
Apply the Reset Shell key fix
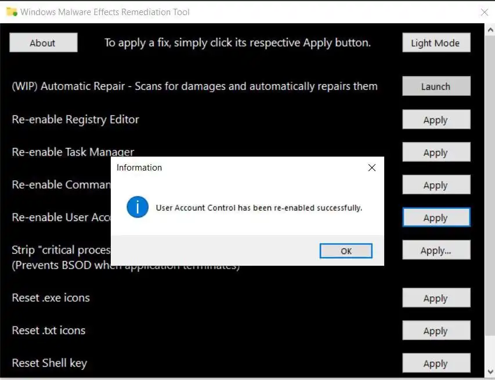(x=436, y=363)
